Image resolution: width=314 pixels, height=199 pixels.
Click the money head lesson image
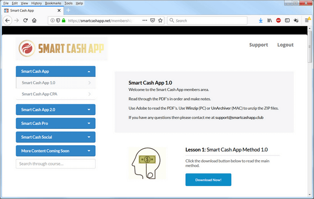147,163
